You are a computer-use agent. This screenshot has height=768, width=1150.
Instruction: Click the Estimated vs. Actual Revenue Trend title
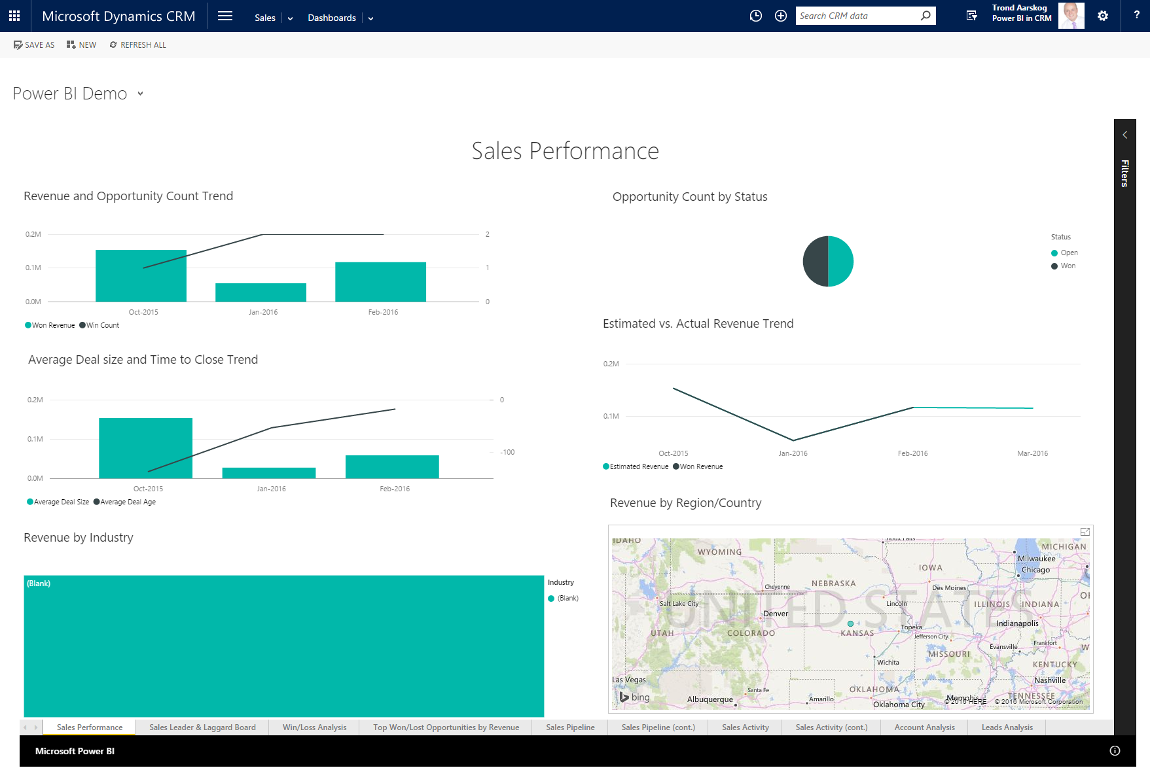point(698,324)
